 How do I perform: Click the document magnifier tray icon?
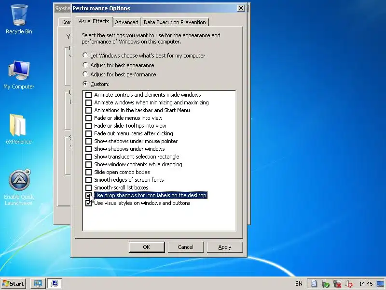pos(314,284)
